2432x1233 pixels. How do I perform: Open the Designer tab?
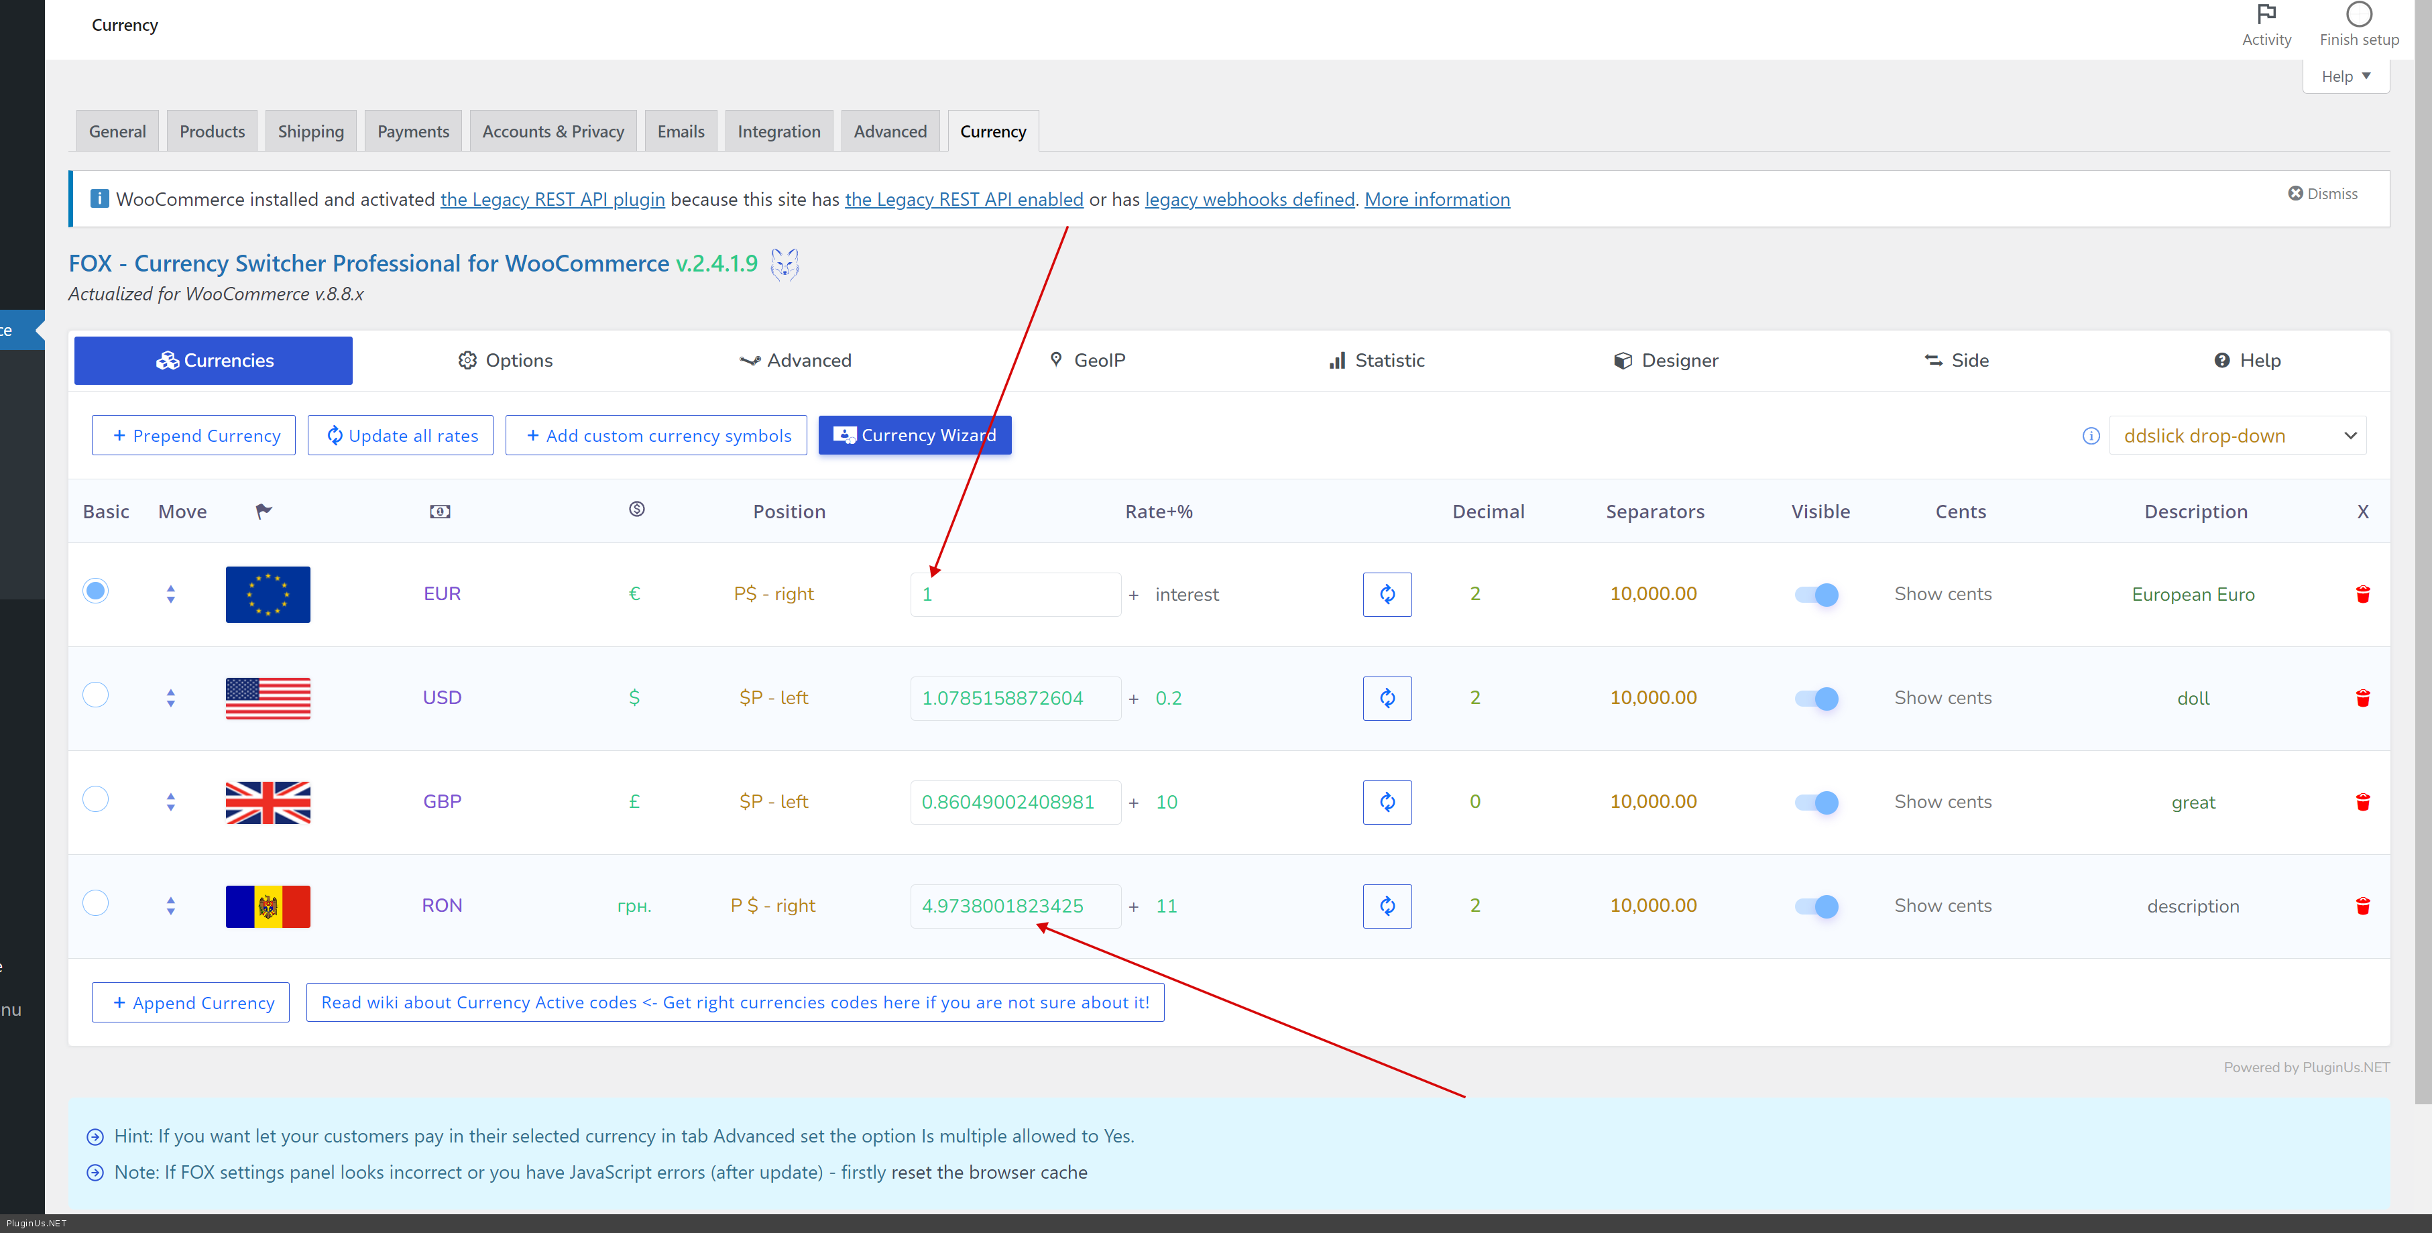pos(1666,361)
